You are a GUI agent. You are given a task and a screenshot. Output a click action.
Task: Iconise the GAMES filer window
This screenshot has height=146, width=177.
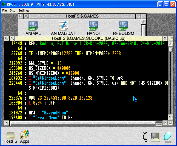tap(138, 16)
